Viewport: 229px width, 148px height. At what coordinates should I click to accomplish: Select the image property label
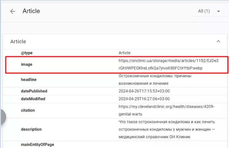(x=26, y=64)
